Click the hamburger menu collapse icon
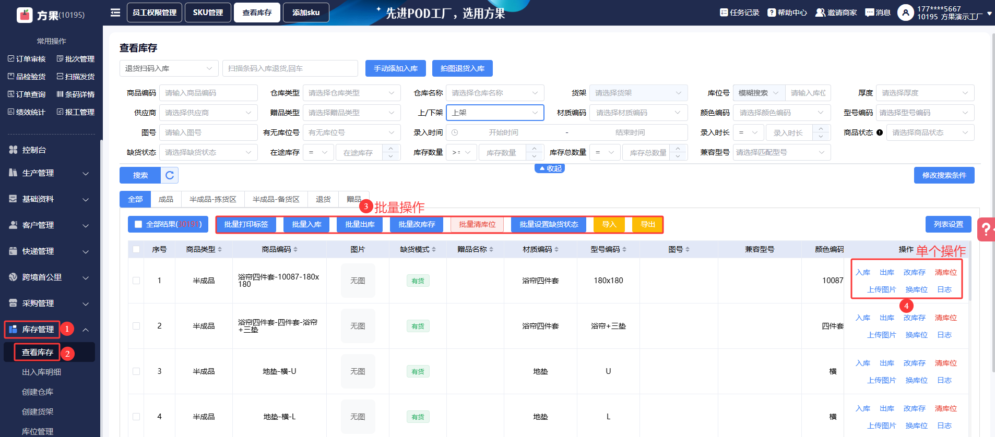995x437 pixels. 115,13
